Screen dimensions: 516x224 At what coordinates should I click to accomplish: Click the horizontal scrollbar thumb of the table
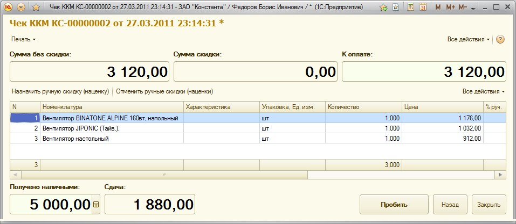[164, 175]
